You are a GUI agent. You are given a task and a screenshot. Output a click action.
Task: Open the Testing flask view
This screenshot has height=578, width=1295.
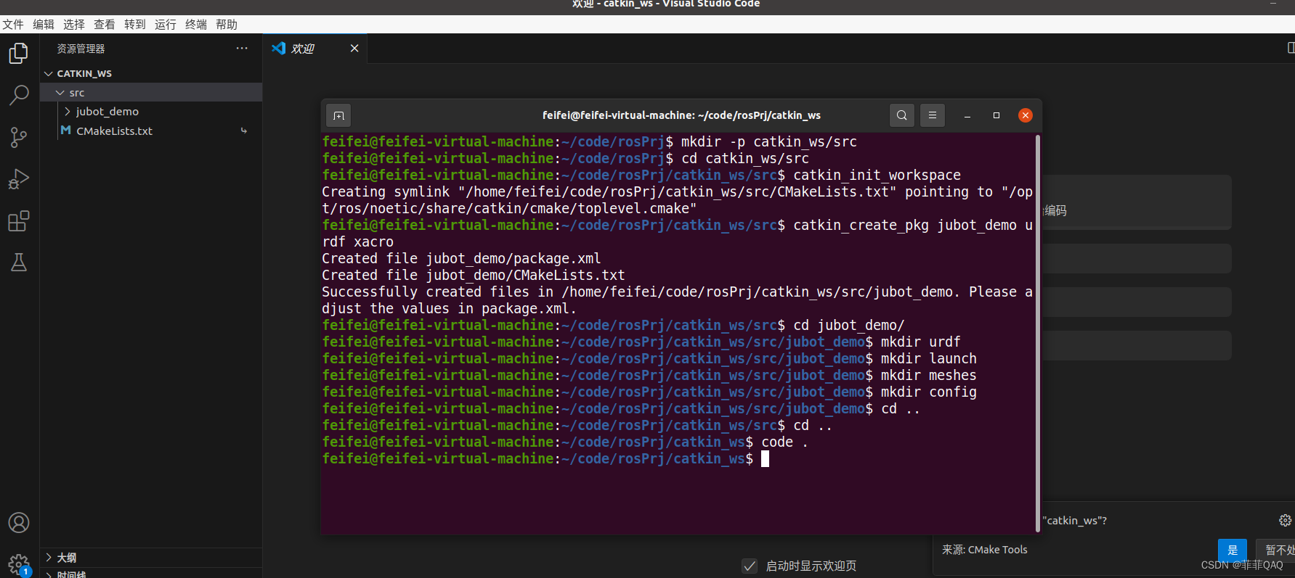(x=19, y=263)
